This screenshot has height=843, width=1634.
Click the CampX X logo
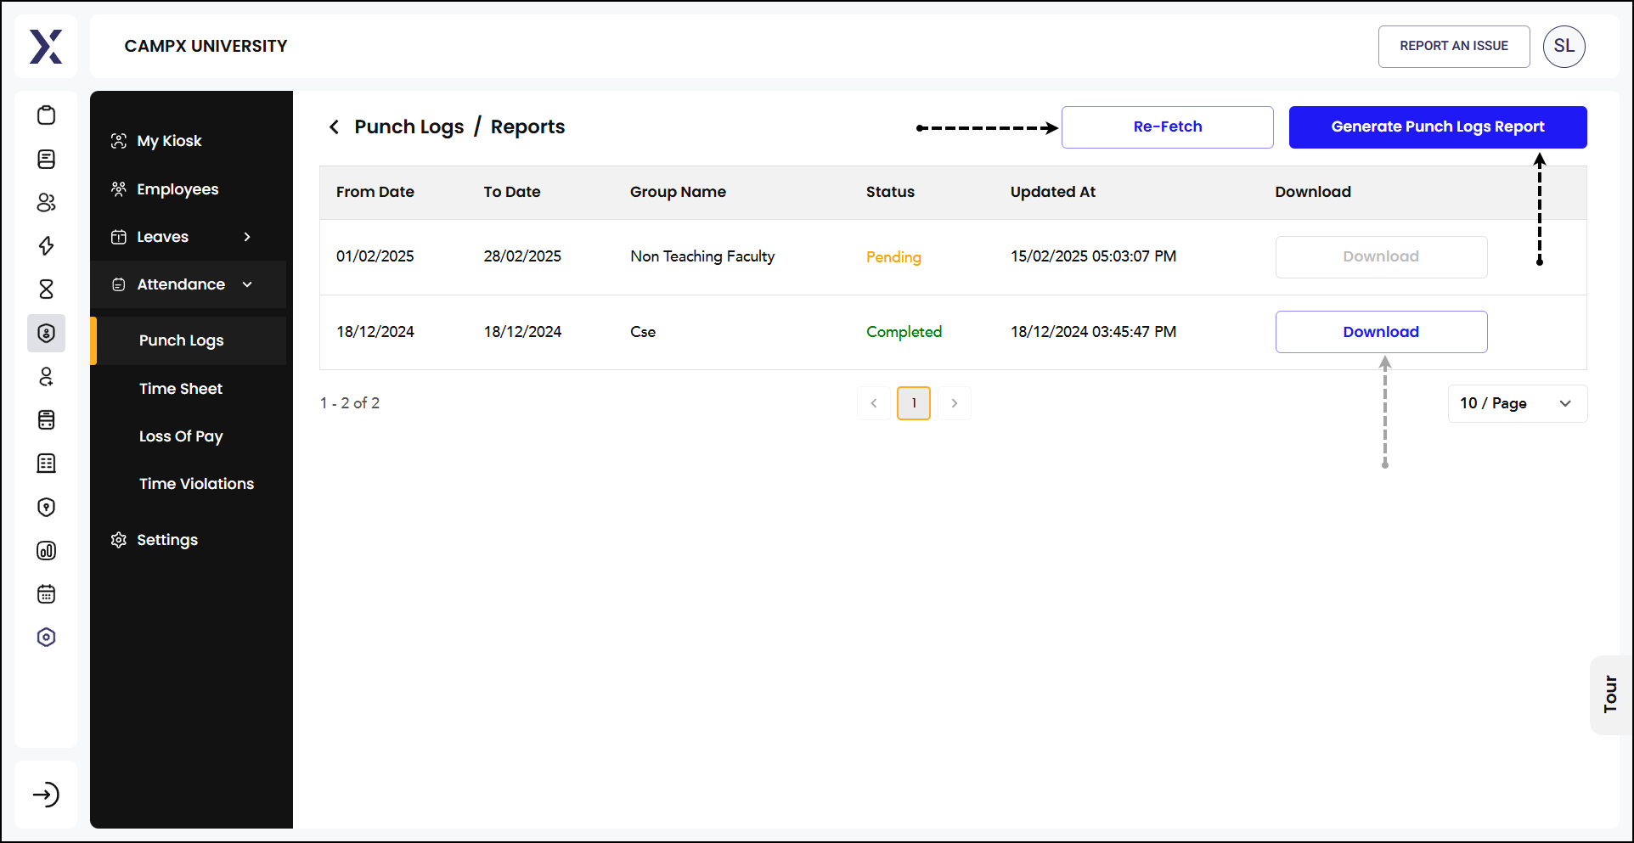[46, 47]
